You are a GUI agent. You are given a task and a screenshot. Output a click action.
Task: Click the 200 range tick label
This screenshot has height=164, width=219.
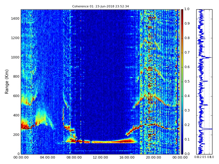click(x=16, y=135)
